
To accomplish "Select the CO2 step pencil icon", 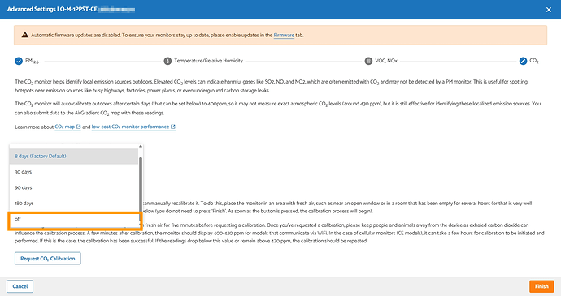I will point(523,61).
